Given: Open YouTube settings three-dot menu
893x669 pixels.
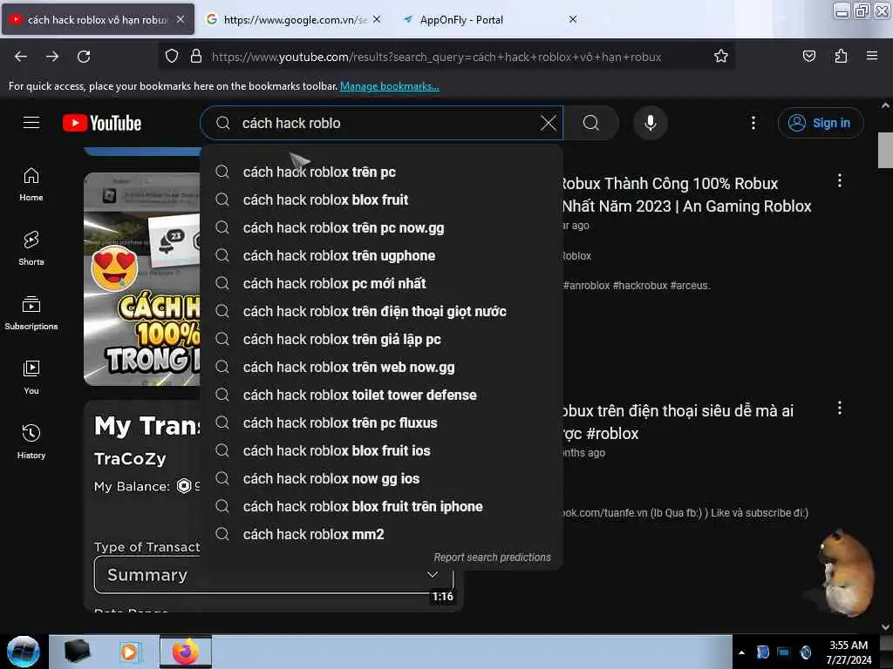Looking at the screenshot, I should coord(753,123).
